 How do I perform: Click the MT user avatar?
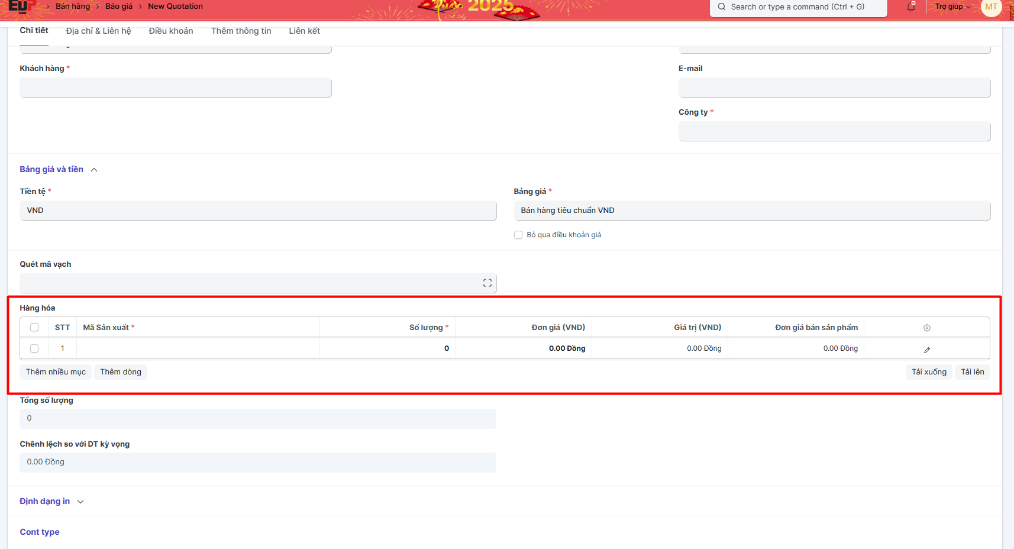[991, 7]
